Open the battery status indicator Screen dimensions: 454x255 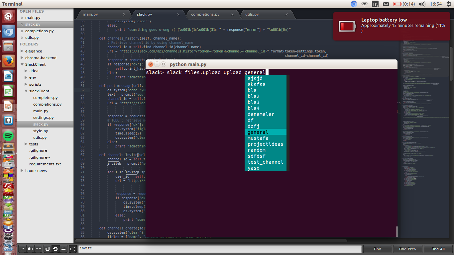click(404, 4)
